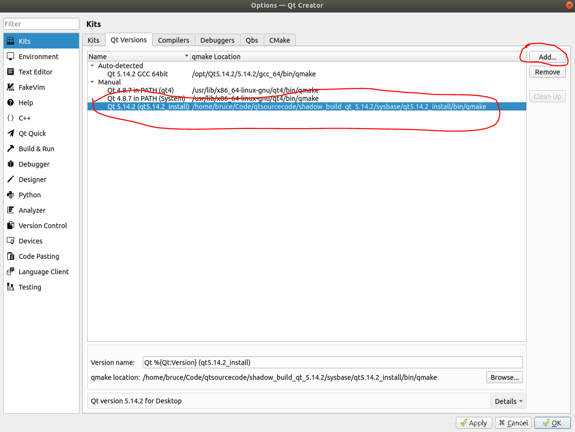575x432 pixels.
Task: Select Language Client category icon
Action: (10, 272)
